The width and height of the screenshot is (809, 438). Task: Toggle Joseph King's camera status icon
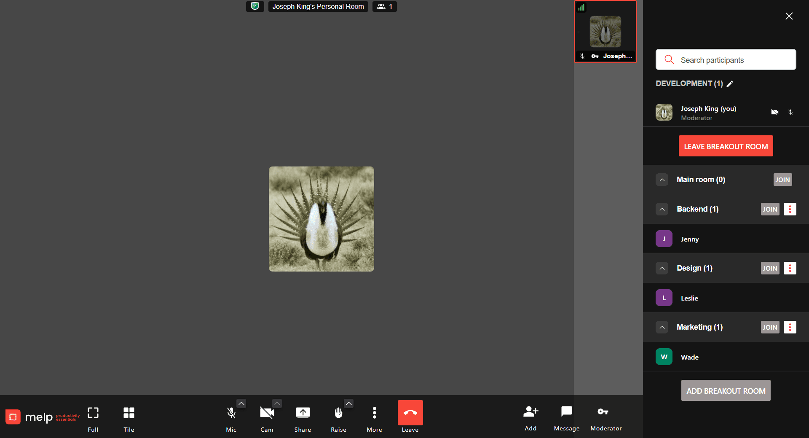[x=774, y=112]
